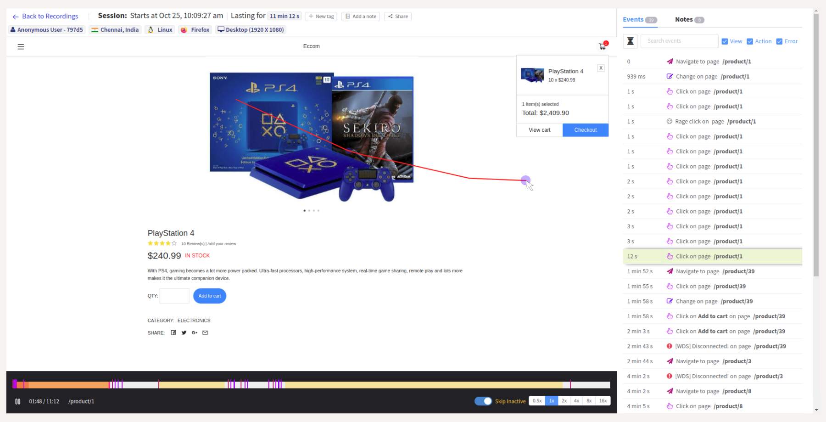Share product via Twitter icon
Image resolution: width=826 pixels, height=422 pixels.
184,332
